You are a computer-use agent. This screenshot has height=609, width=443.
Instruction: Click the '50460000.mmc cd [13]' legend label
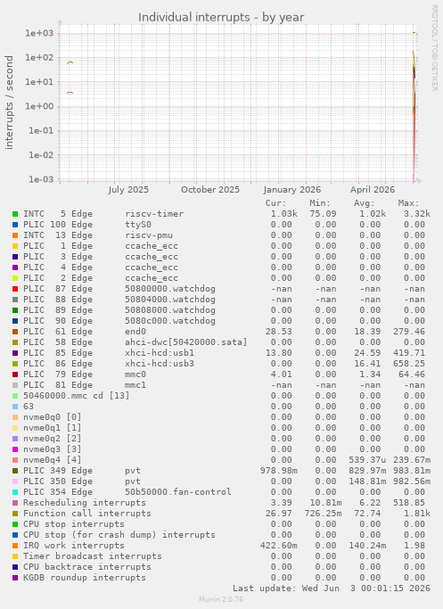point(76,396)
